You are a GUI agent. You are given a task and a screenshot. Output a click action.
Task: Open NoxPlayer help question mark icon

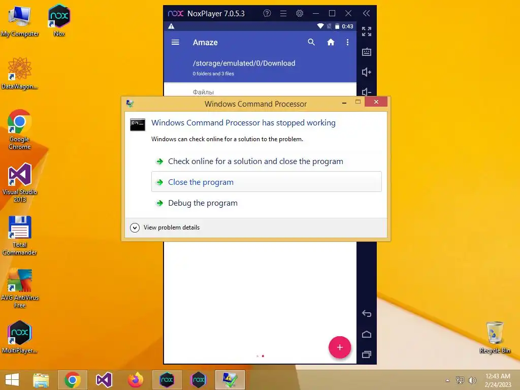click(x=267, y=13)
